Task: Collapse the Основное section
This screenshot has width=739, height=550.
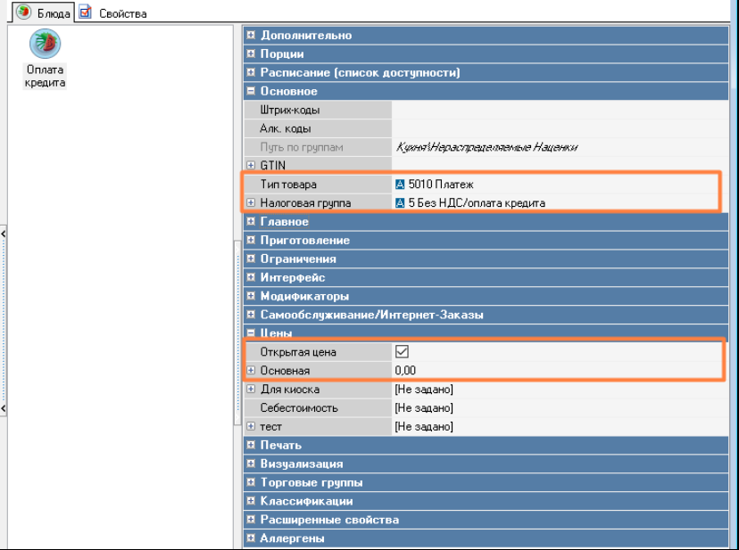Action: [252, 92]
